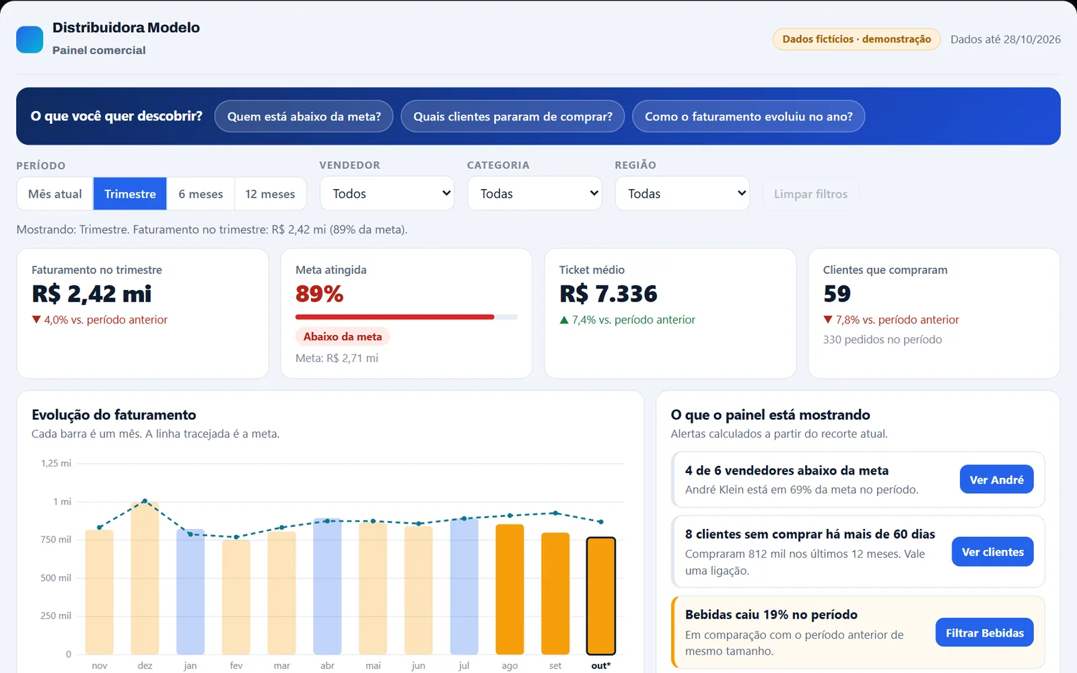Click the 'abr' blue bar
The height and width of the screenshot is (673, 1077).
tap(327, 587)
